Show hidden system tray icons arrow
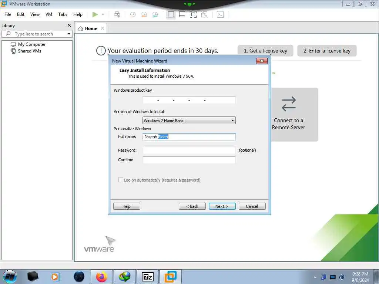 coord(315,277)
